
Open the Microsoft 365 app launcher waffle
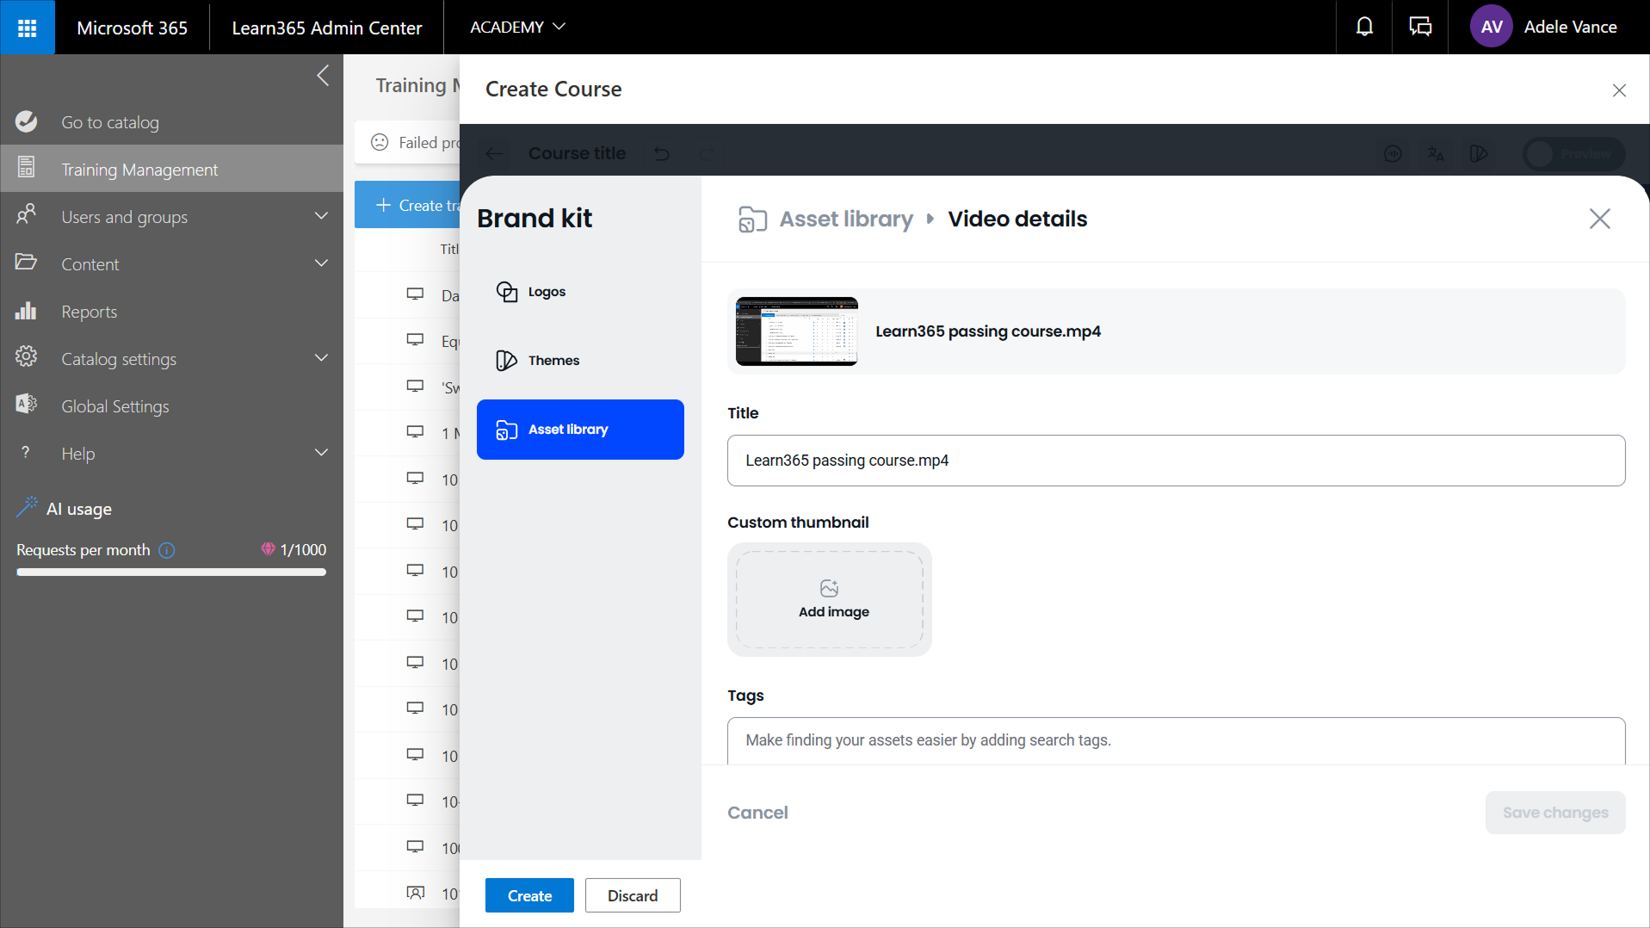click(27, 28)
